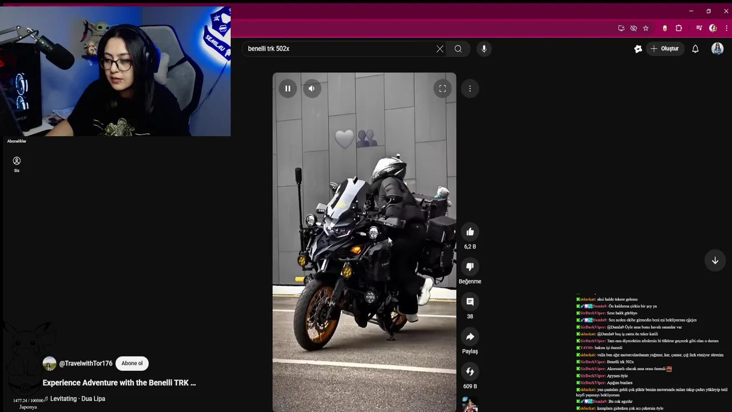Pause the playing Shorts video

[288, 89]
